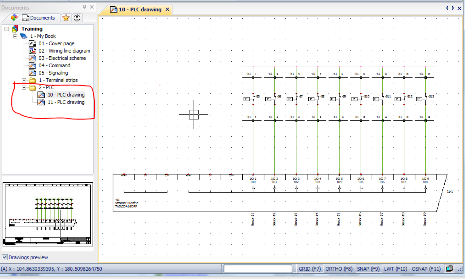Click the drawing icon beside 03 - Electrical scheme
The height and width of the screenshot is (279, 465).
pyautogui.click(x=33, y=58)
